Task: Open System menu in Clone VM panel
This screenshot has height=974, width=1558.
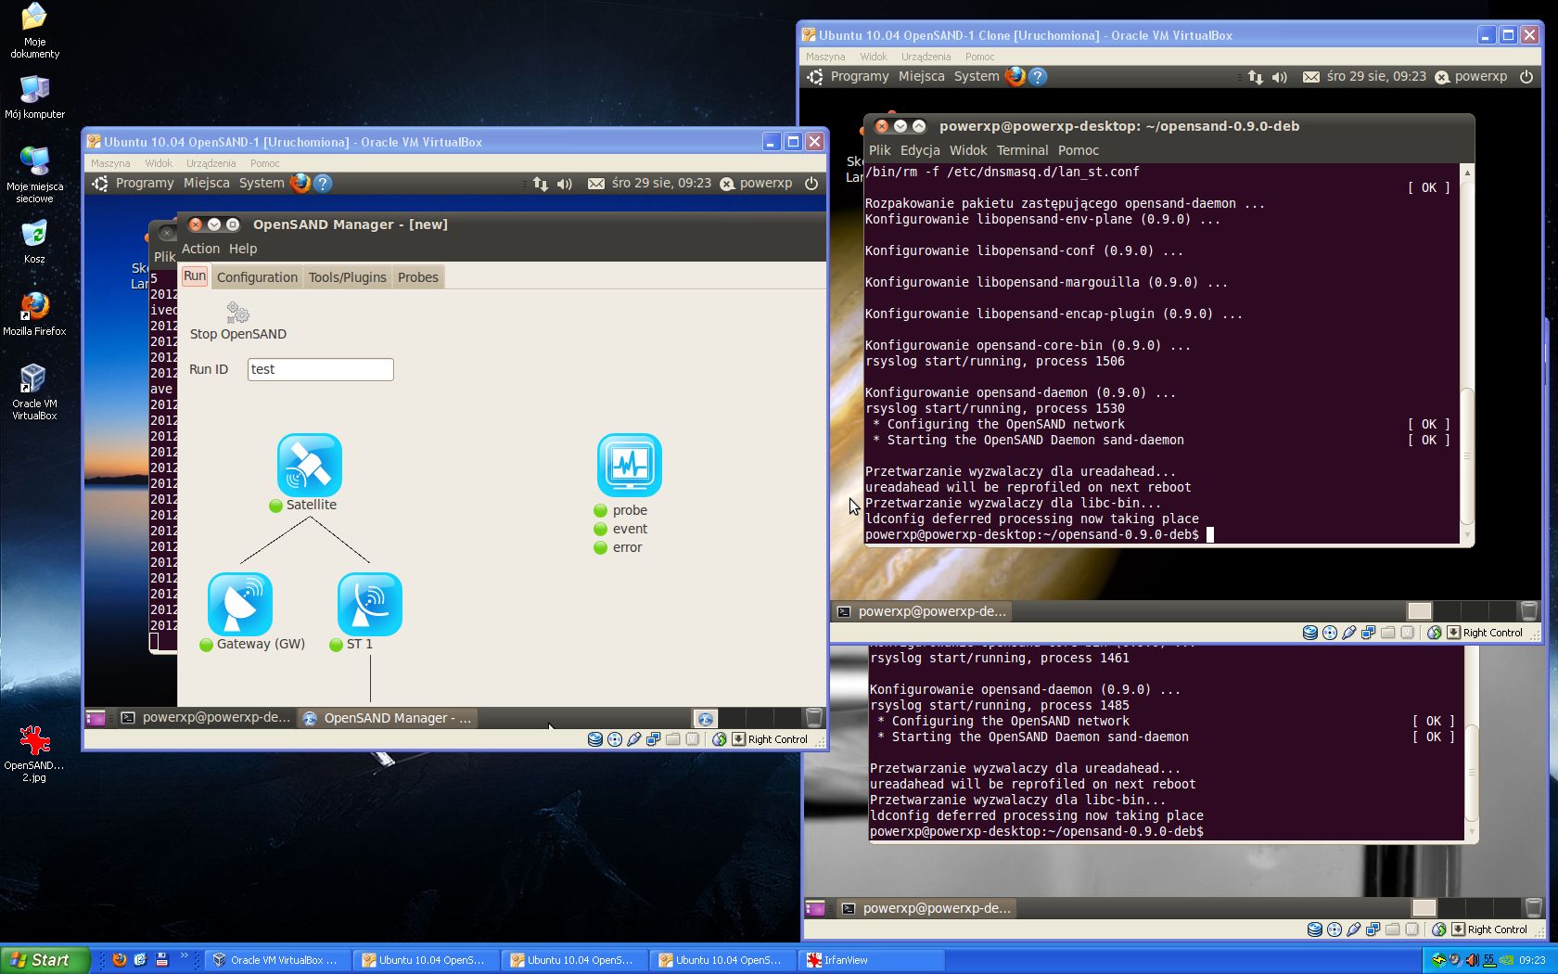Action: point(977,76)
